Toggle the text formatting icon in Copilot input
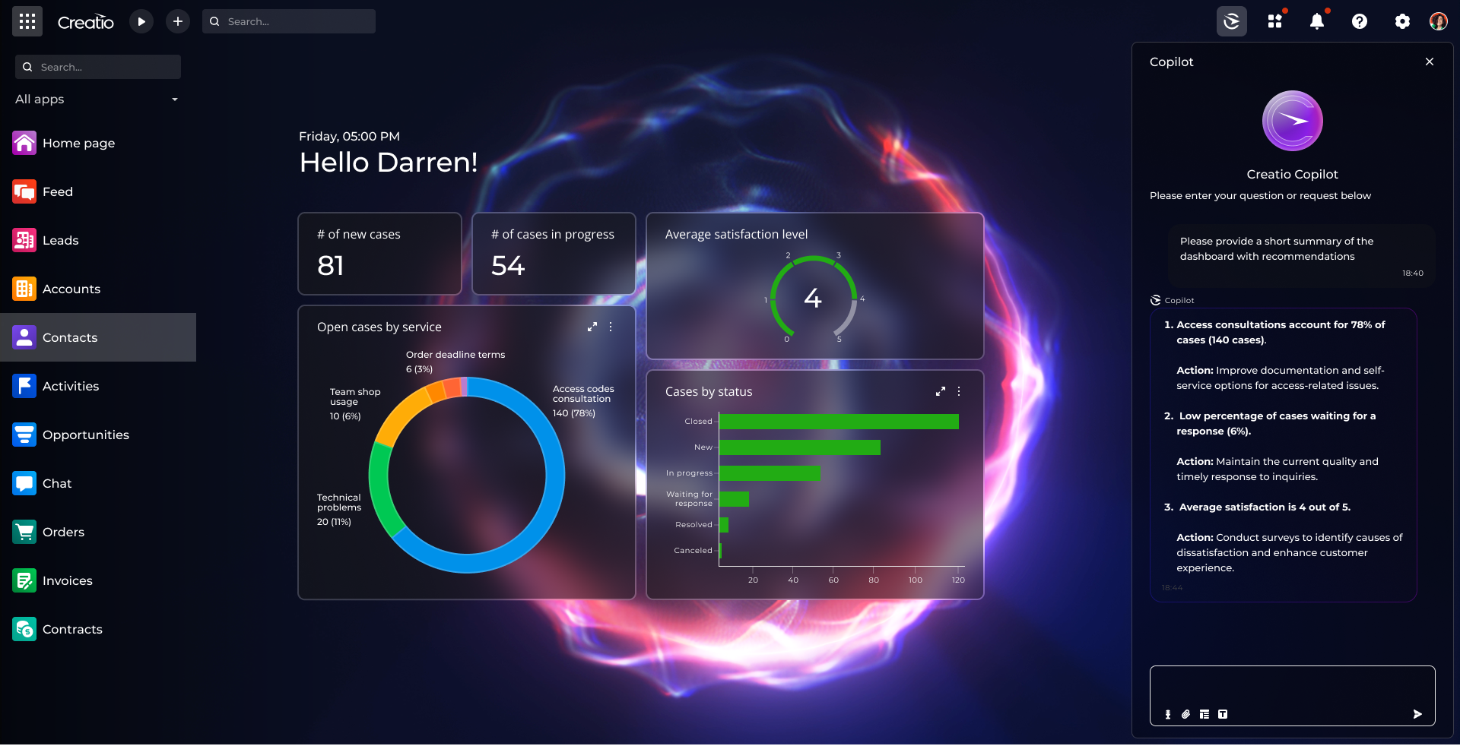 click(1223, 714)
